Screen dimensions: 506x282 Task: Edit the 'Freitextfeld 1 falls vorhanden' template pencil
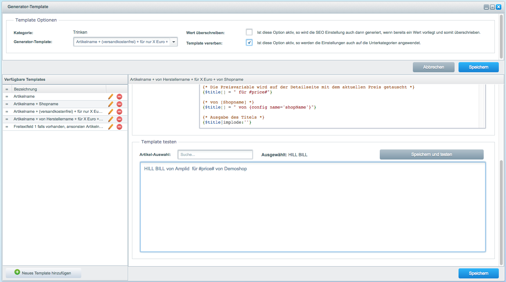(111, 127)
